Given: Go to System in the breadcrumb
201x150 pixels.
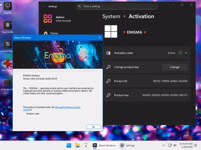Looking at the screenshot, I should pos(111,16).
